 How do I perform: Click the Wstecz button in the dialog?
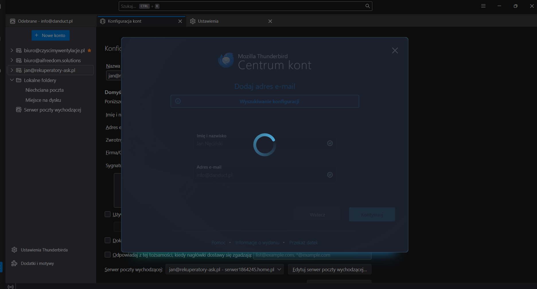(x=318, y=215)
